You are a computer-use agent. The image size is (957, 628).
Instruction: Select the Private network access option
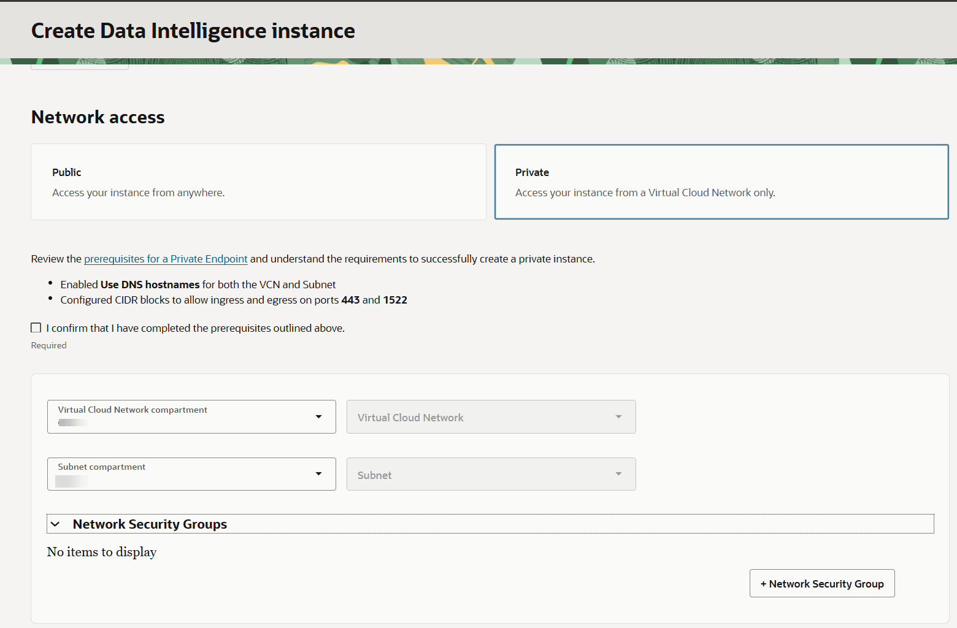coord(721,182)
